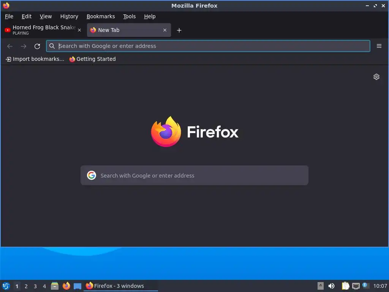Switch to Horned Frog Black Snake tab
This screenshot has width=389, height=292.
click(x=43, y=30)
